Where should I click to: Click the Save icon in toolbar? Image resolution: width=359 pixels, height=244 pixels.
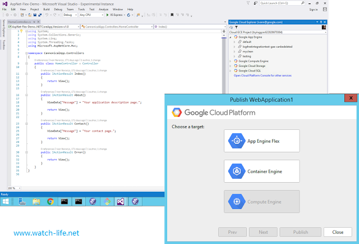35,15
